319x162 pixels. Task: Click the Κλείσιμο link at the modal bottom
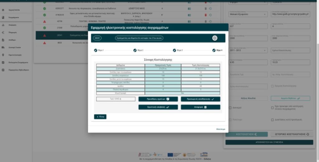pos(221,129)
